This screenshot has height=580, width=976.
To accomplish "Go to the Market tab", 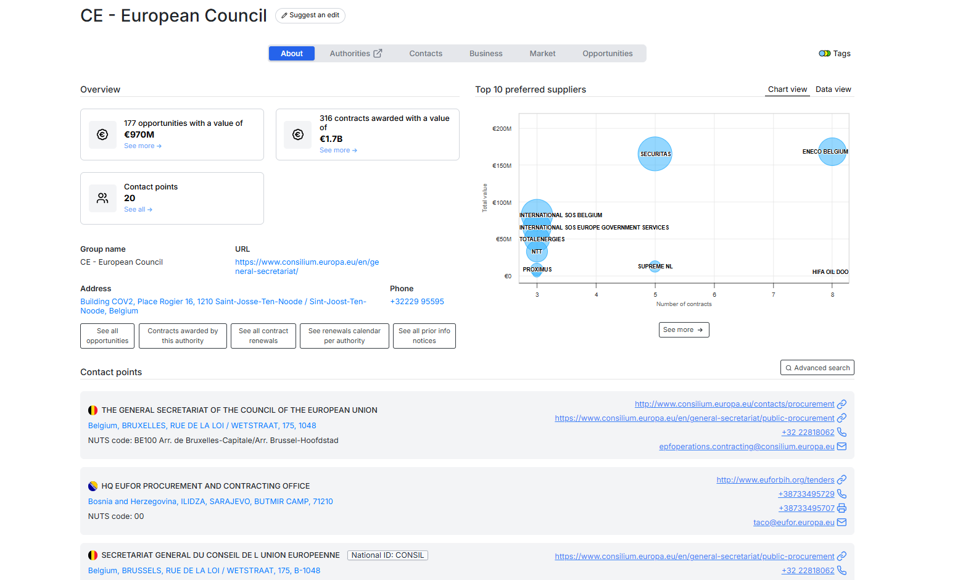I will (x=543, y=54).
